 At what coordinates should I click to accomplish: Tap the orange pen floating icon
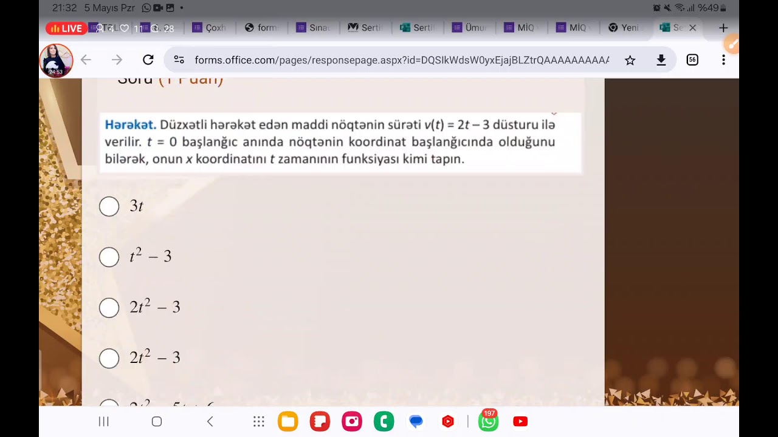click(x=732, y=44)
